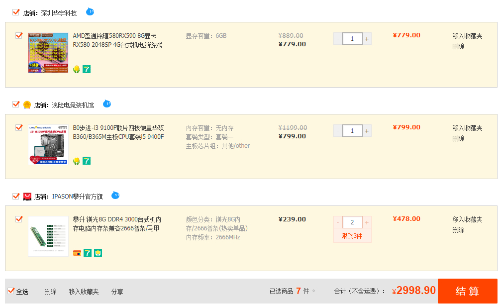Uncheck the AMD RX580 graphics card item
The image size is (499, 305).
click(x=19, y=35)
